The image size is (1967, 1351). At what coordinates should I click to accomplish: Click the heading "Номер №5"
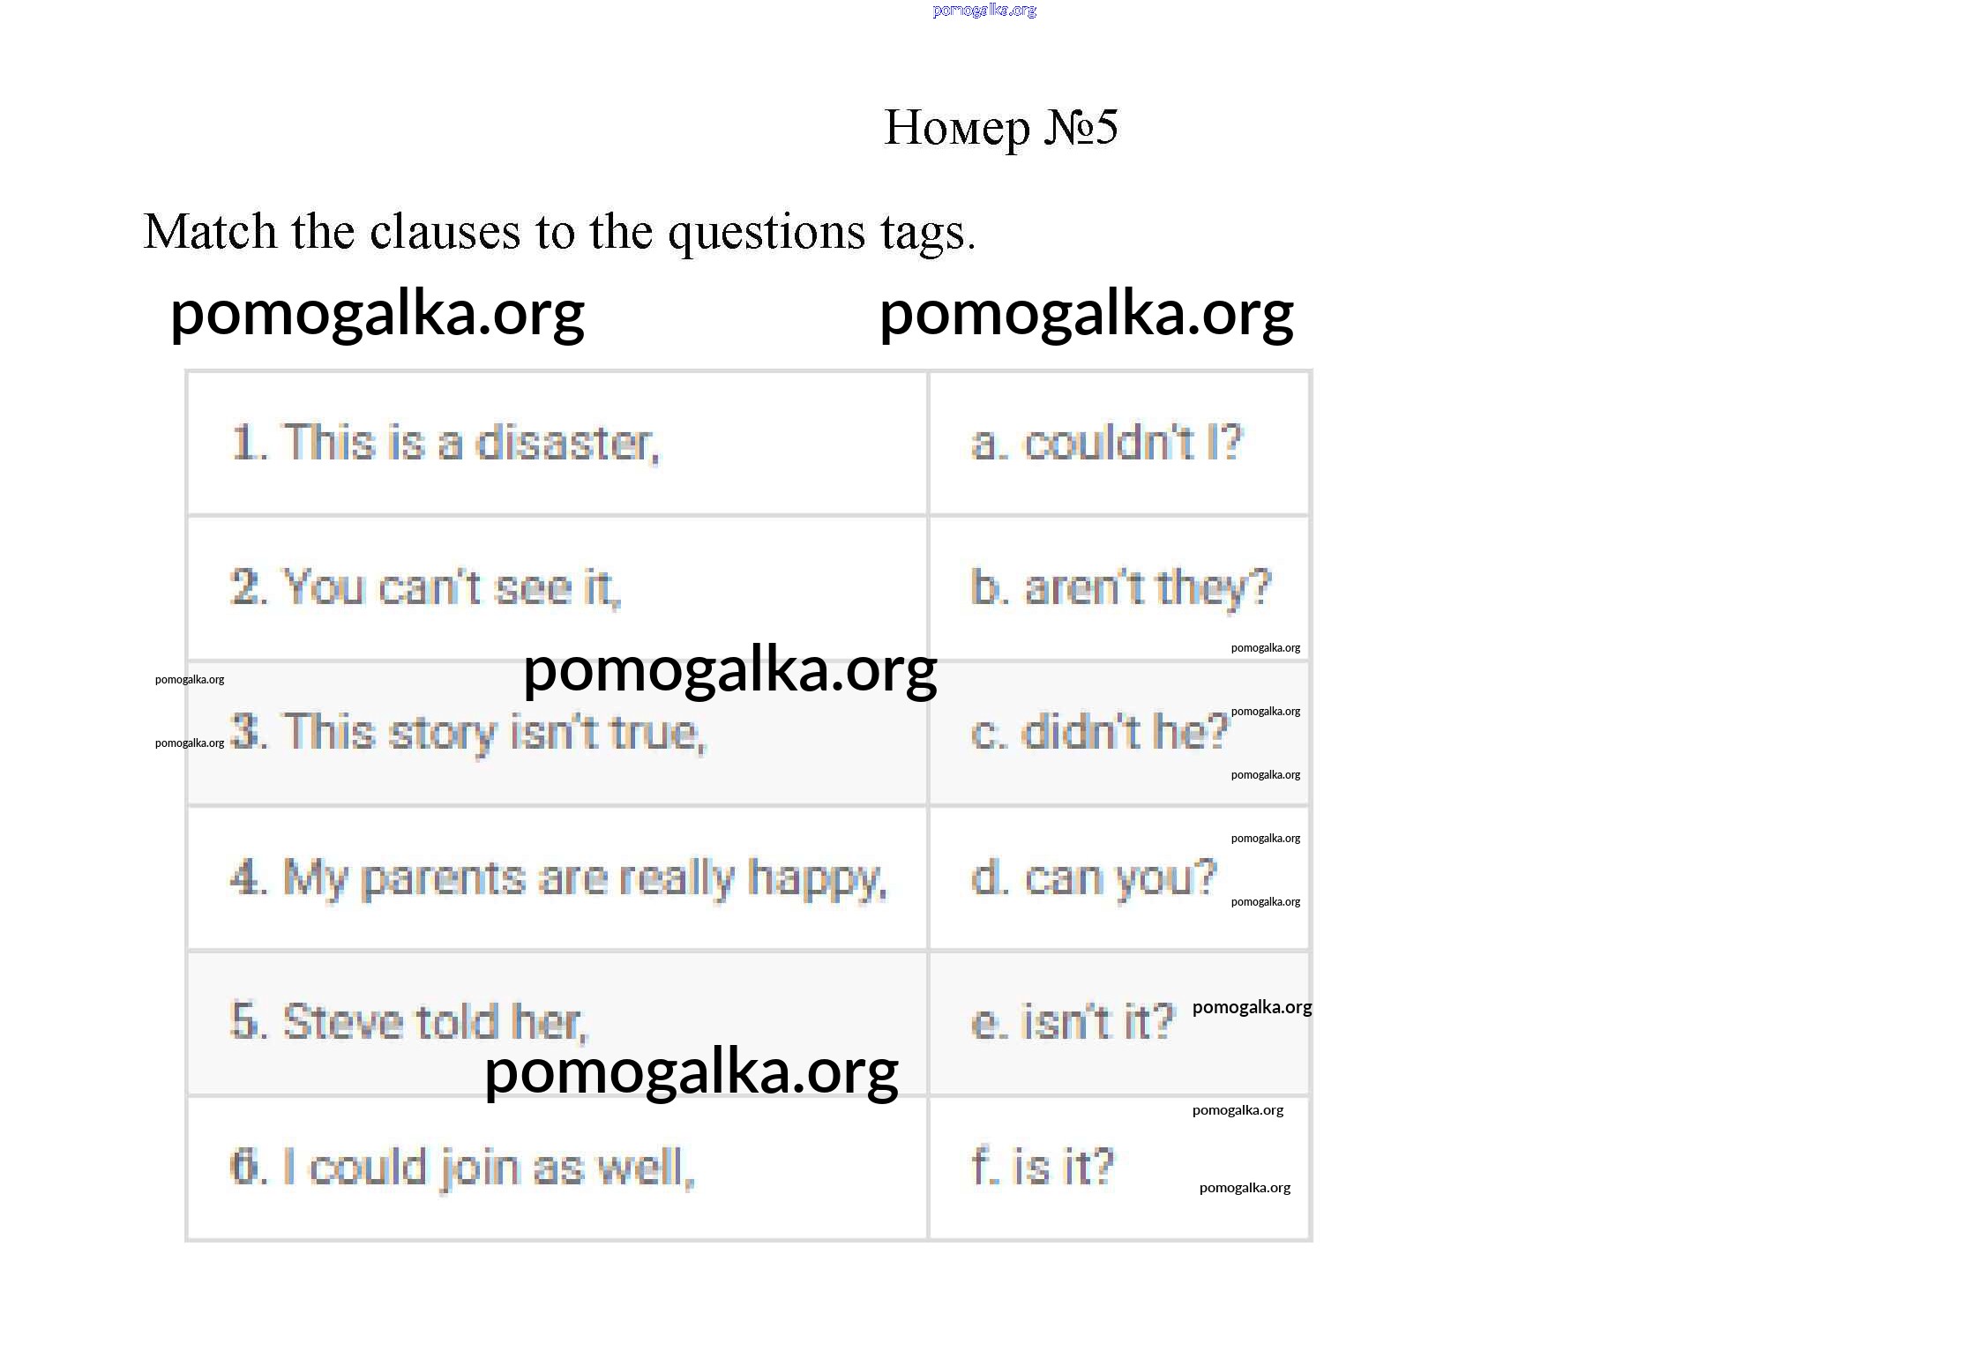[x=1000, y=128]
